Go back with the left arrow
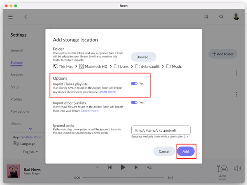Screen dimensions: 247x185 tap(26, 17)
